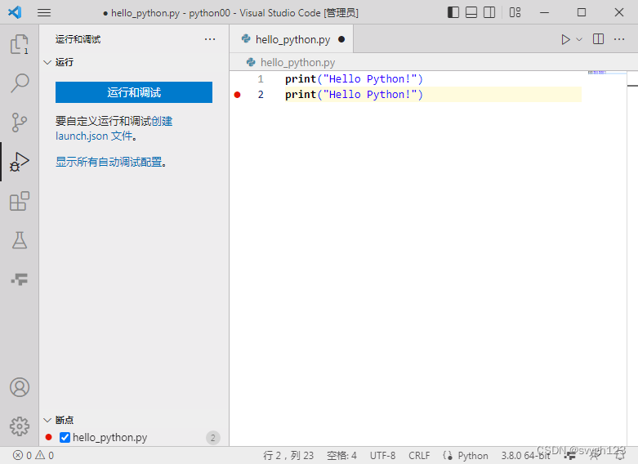Remove the breakpoint dot on line 2
The width and height of the screenshot is (638, 464).
point(237,95)
